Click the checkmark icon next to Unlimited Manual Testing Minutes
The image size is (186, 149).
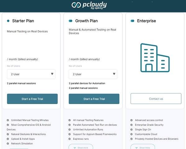click(8, 120)
